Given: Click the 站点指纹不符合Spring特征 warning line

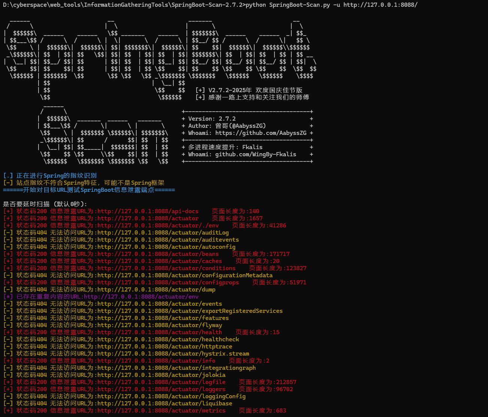Looking at the screenshot, I should point(84,183).
